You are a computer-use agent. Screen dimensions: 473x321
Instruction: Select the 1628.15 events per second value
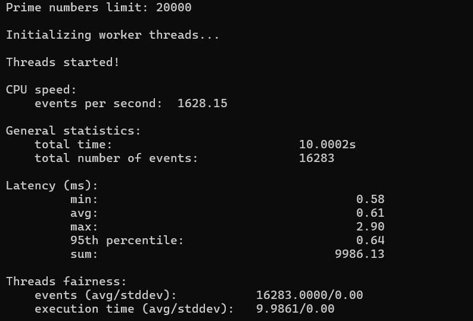pyautogui.click(x=203, y=104)
